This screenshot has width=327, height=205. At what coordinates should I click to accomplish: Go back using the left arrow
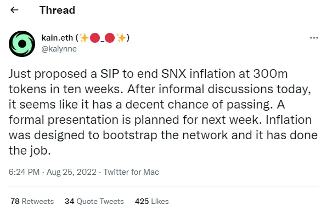click(x=14, y=10)
